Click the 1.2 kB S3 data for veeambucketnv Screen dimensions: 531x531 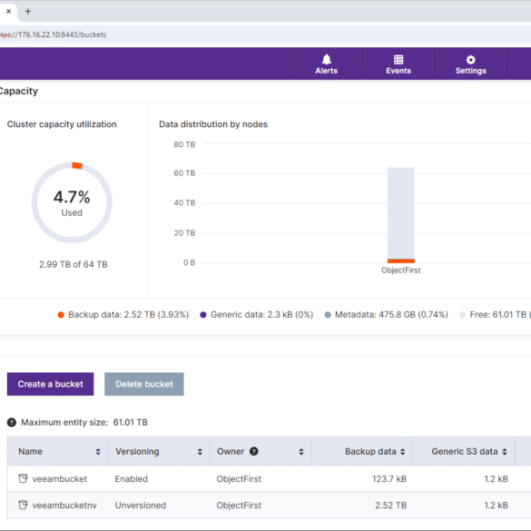coord(496,506)
